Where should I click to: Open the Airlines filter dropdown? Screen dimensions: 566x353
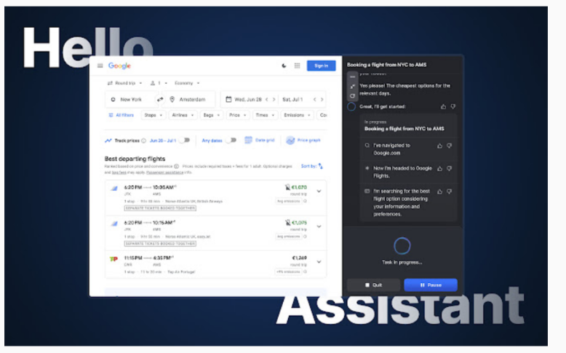(183, 115)
